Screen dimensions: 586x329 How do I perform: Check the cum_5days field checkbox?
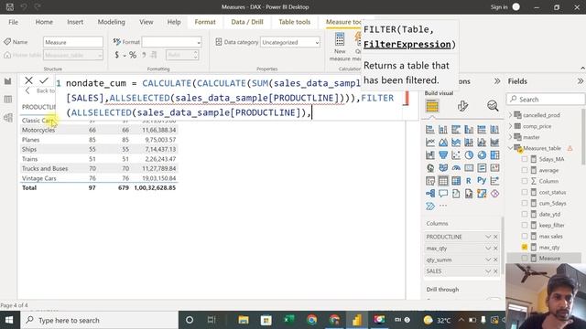click(525, 203)
